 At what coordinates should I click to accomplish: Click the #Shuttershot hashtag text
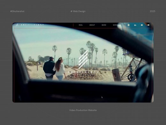(x=17, y=11)
